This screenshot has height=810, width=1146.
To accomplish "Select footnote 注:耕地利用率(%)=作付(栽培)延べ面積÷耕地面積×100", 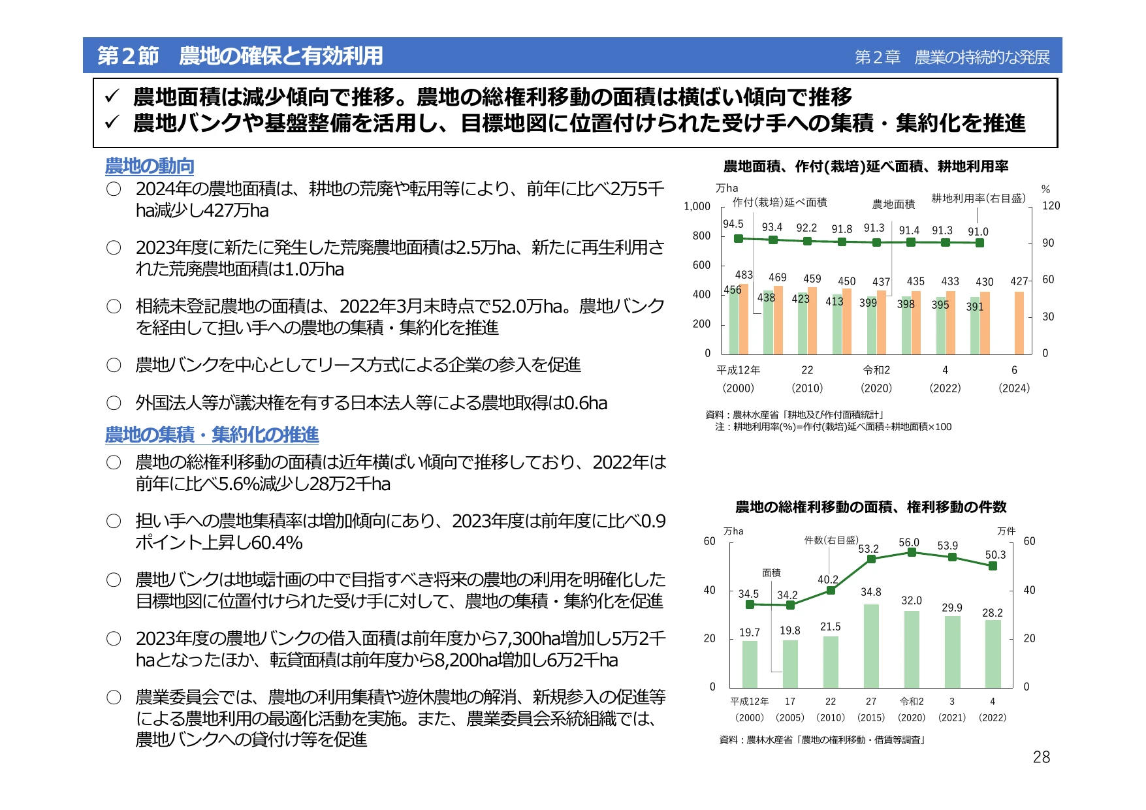I will tap(833, 427).
